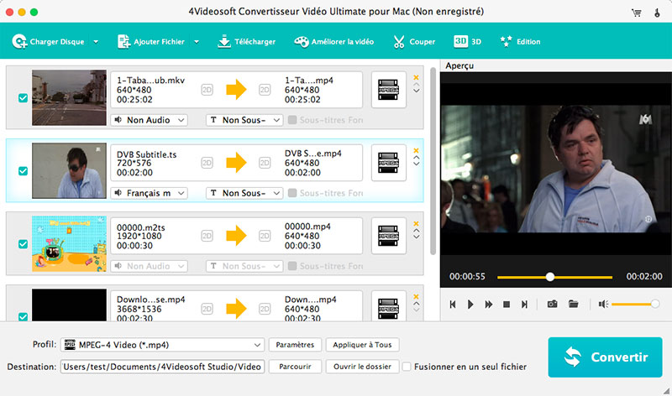Screen dimensions: 672x396
Task: Select Améliorer la vidéo in toolbar
Action: coord(333,41)
